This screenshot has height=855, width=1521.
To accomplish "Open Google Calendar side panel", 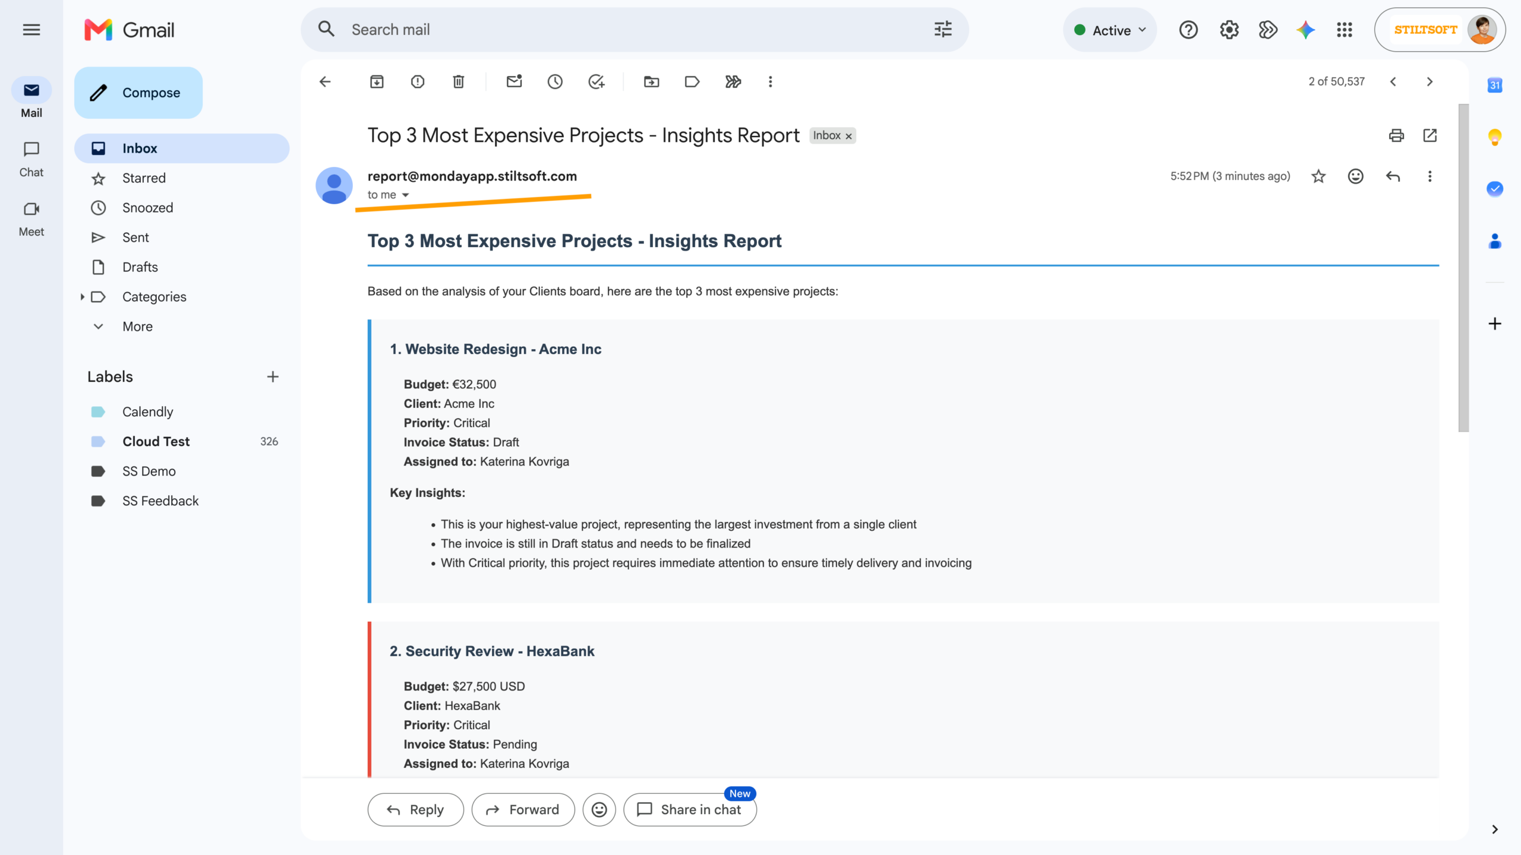I will coord(1495,85).
